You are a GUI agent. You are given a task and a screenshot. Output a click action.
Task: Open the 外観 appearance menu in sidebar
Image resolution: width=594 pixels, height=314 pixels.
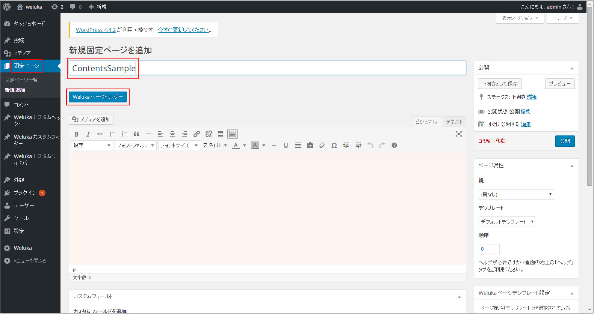click(19, 180)
